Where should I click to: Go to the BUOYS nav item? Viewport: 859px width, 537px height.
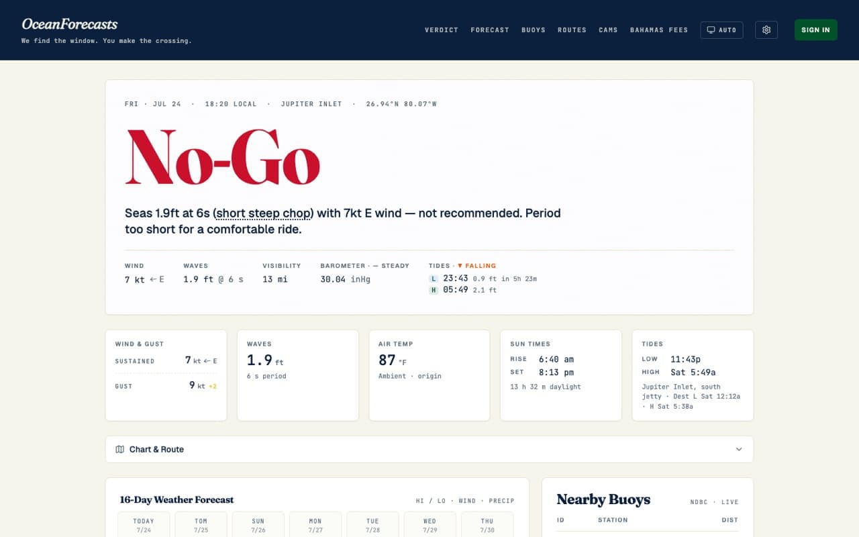[534, 30]
